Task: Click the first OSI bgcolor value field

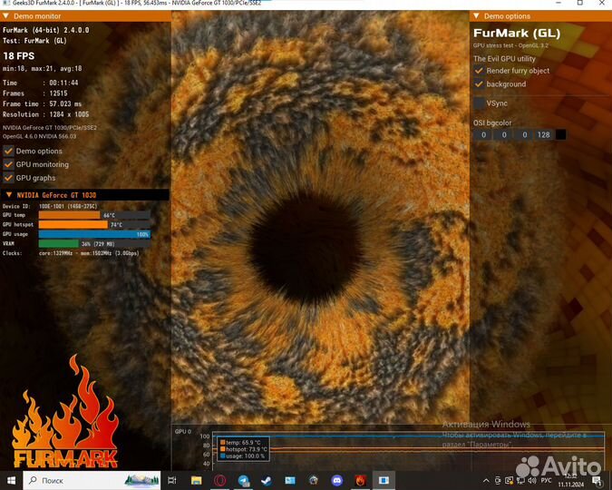Action: pos(483,135)
